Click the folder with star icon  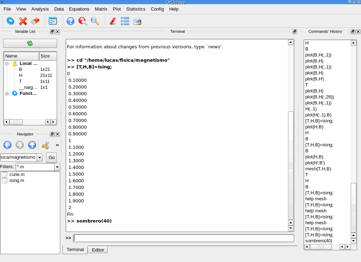tap(137, 21)
